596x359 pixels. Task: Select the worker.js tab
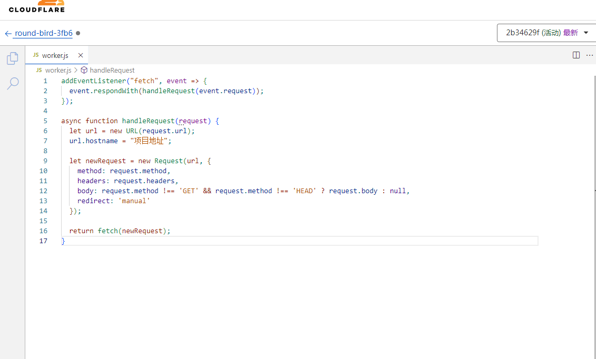click(x=55, y=55)
